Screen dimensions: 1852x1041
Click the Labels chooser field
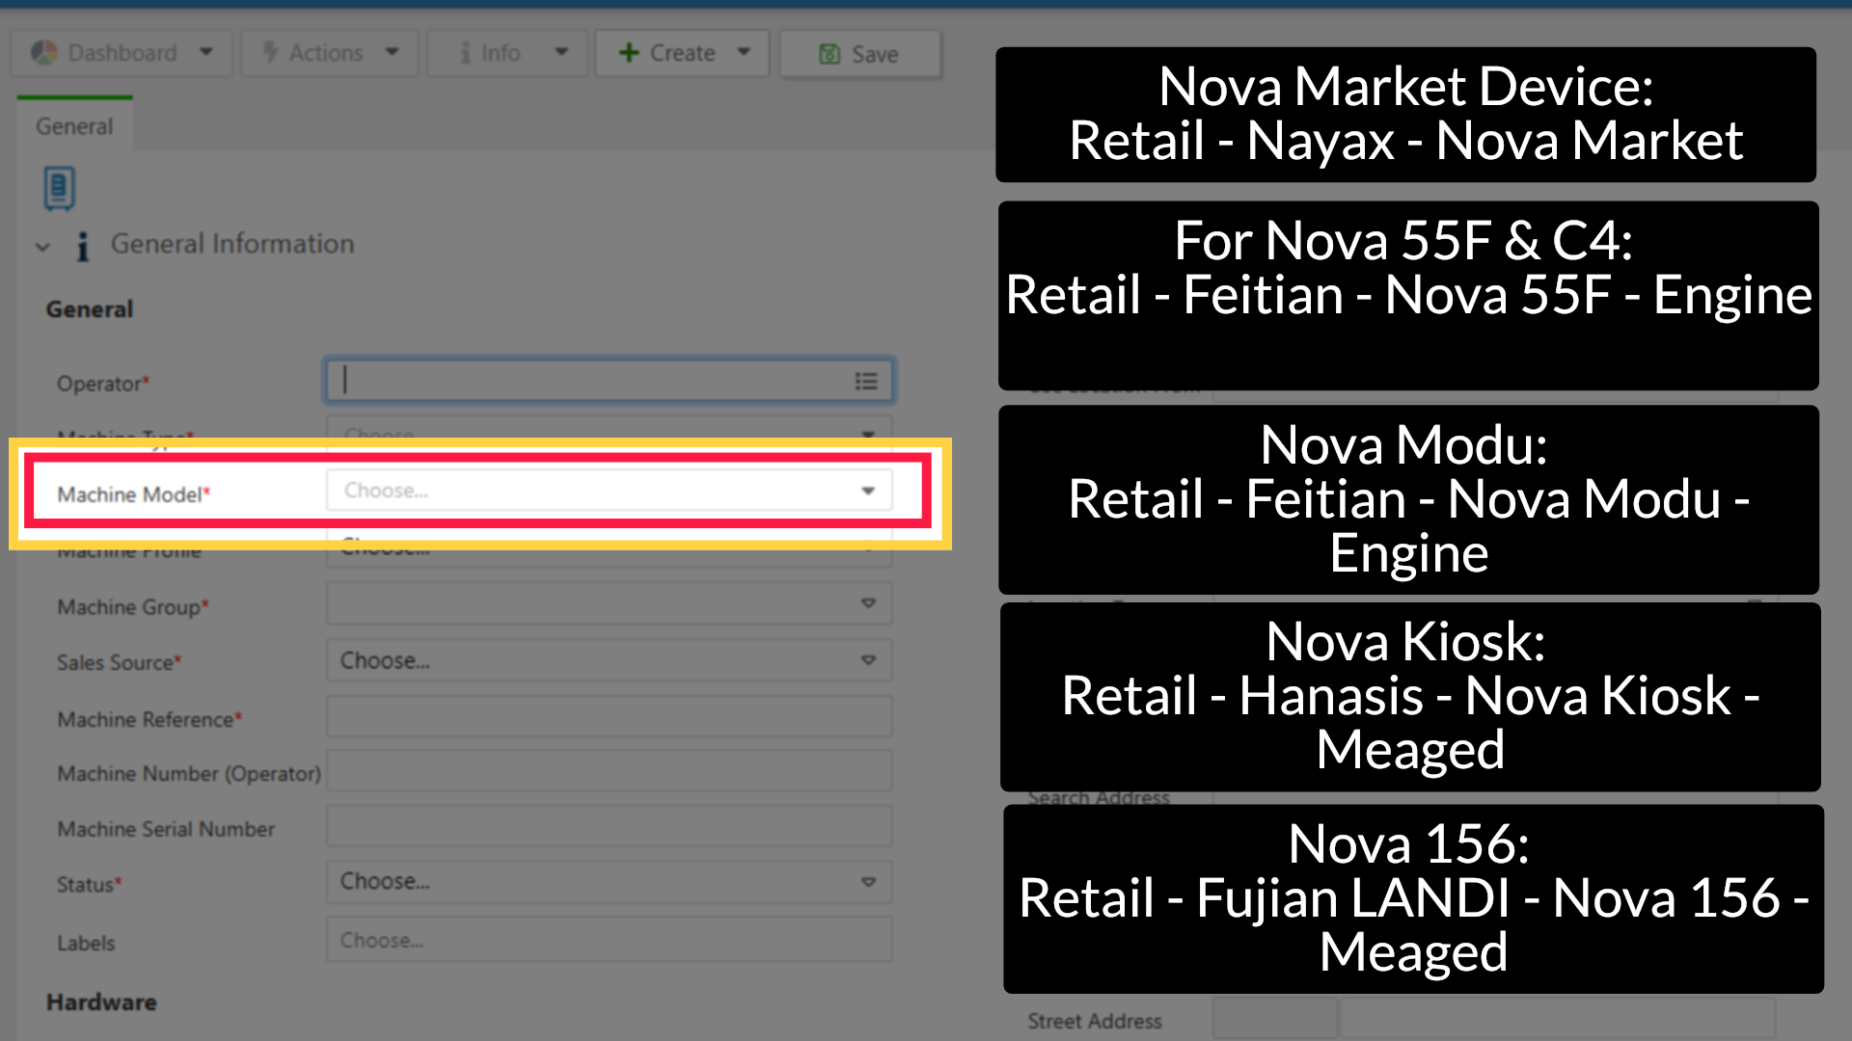coord(610,940)
